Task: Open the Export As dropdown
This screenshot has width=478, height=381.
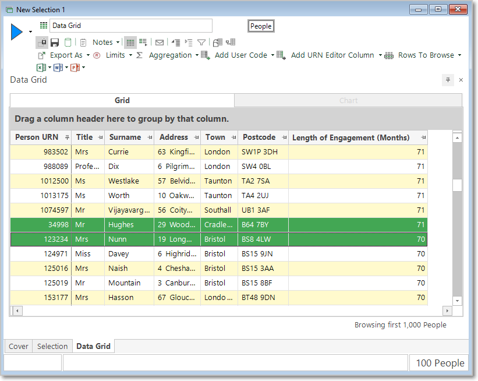Action: pos(88,55)
